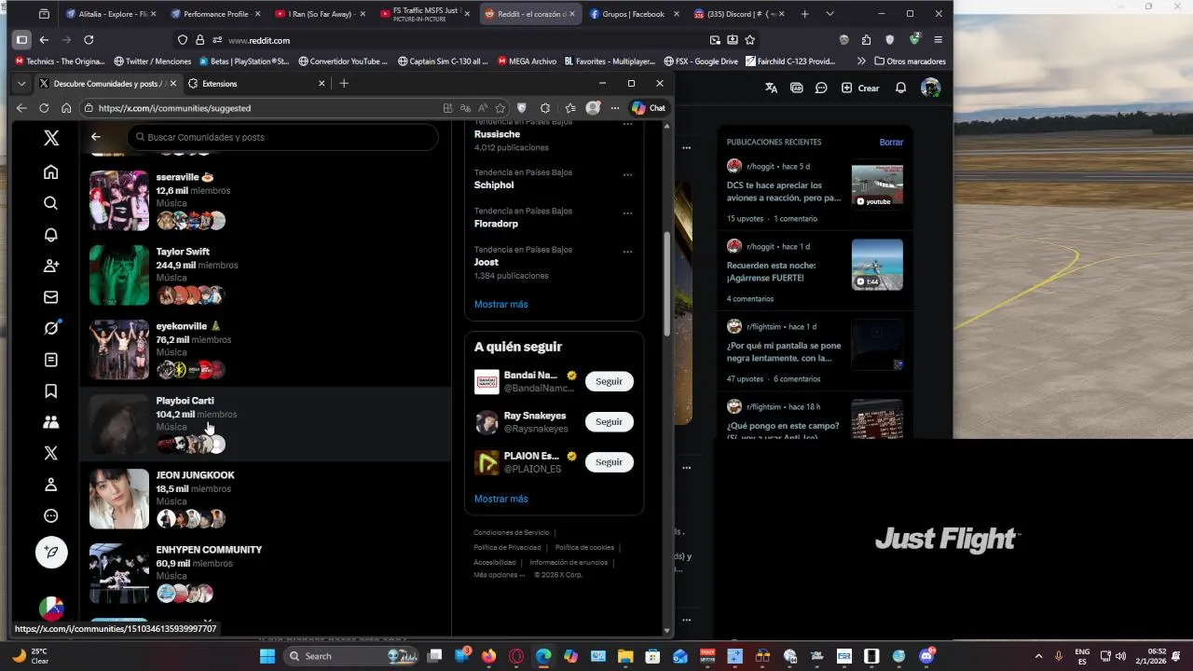Screen dimensions: 1193x671
Task: Show more Firefox bookmarks via overflow chevron
Action: pyautogui.click(x=861, y=62)
